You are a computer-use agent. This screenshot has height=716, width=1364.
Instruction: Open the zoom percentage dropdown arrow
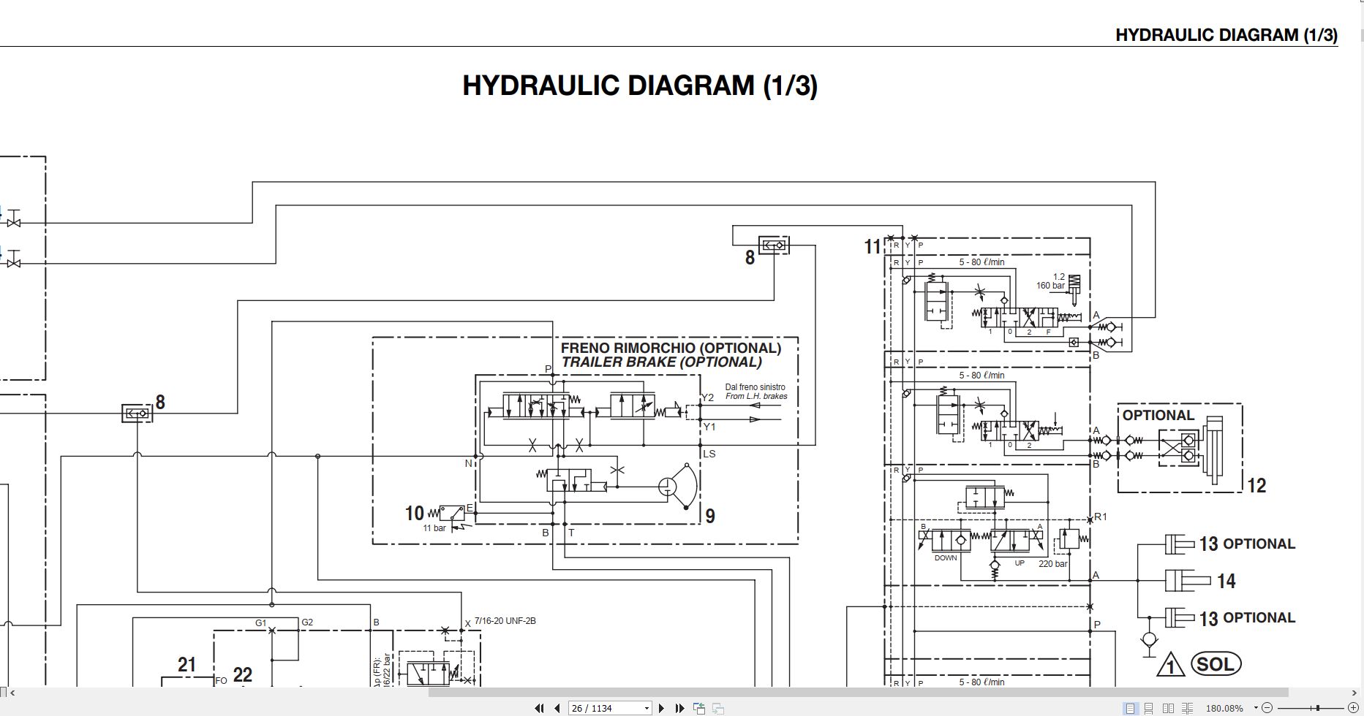click(x=1256, y=707)
